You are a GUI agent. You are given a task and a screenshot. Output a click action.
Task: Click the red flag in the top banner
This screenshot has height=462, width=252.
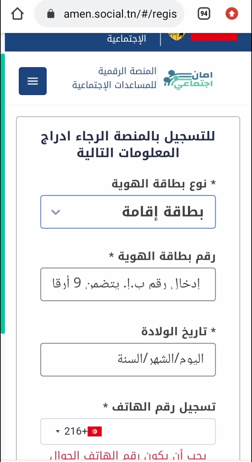click(x=214, y=36)
